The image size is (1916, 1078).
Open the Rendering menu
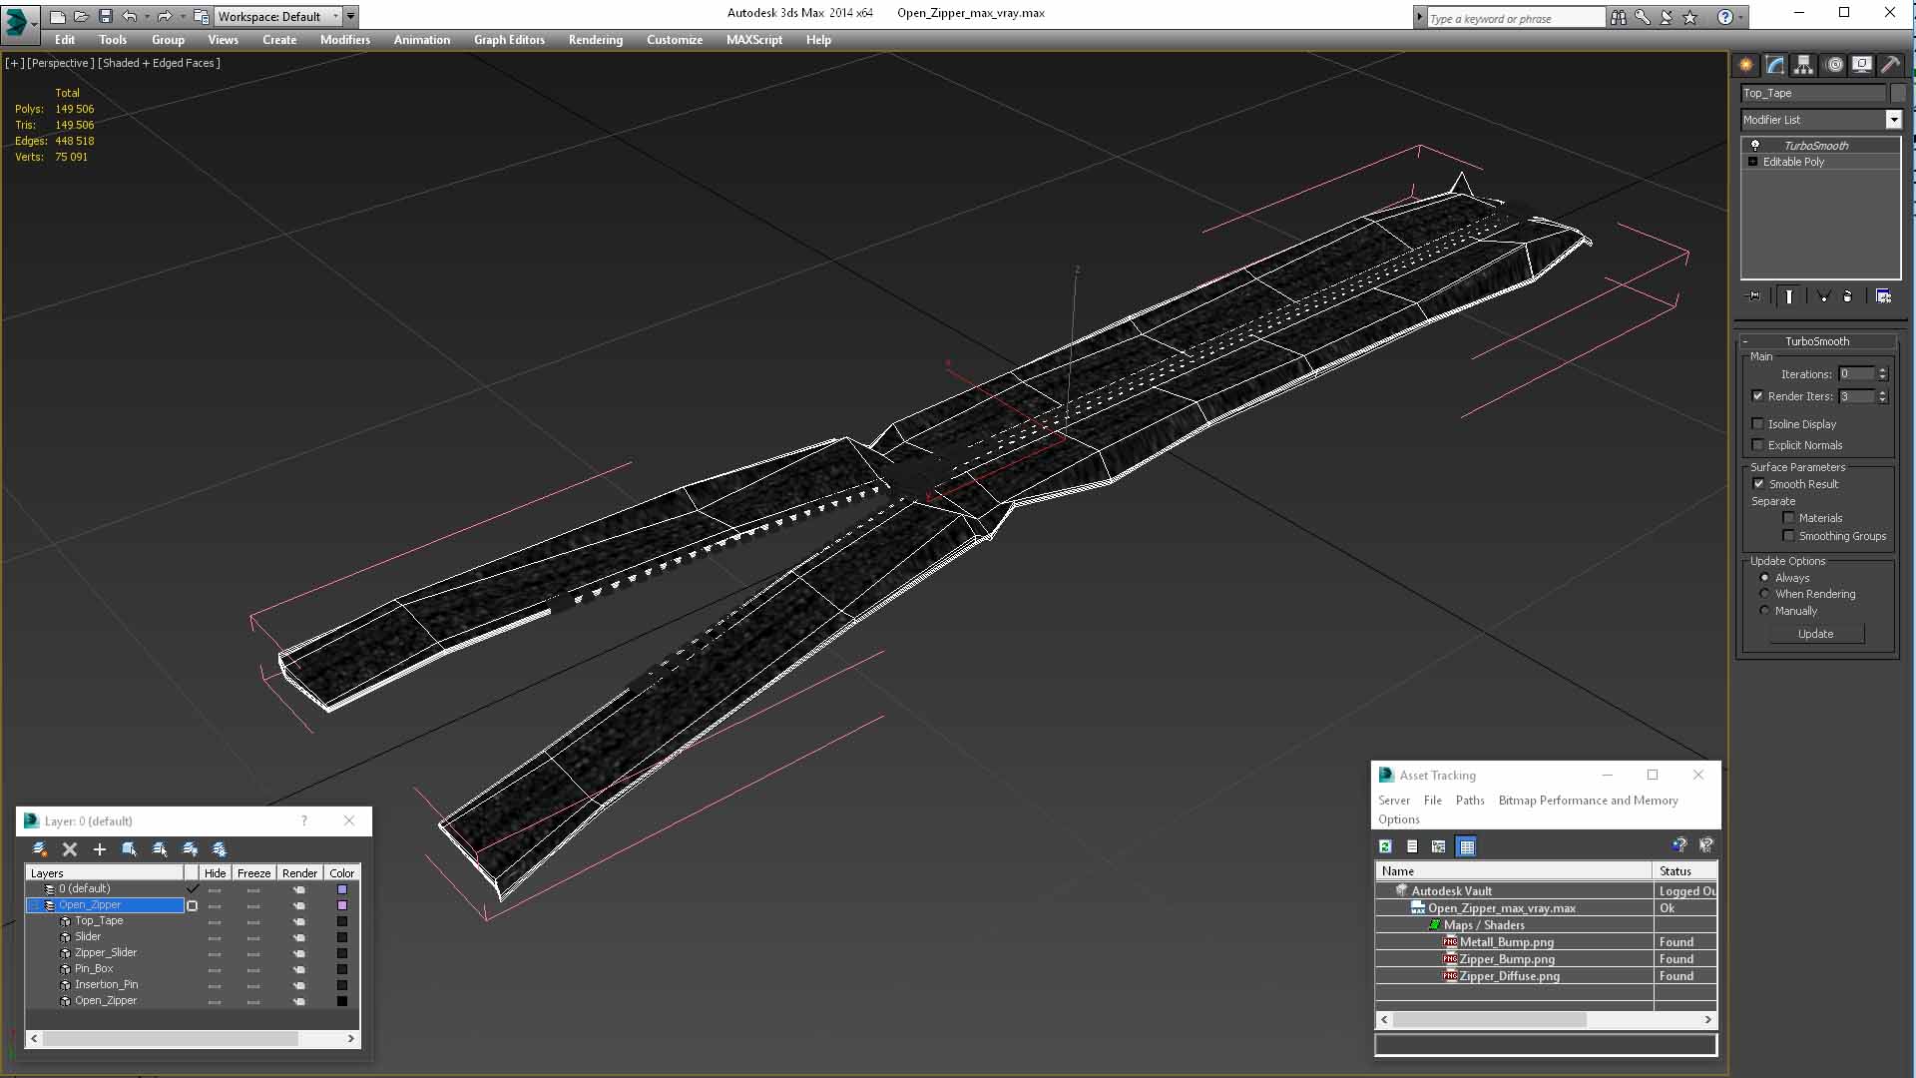[595, 40]
